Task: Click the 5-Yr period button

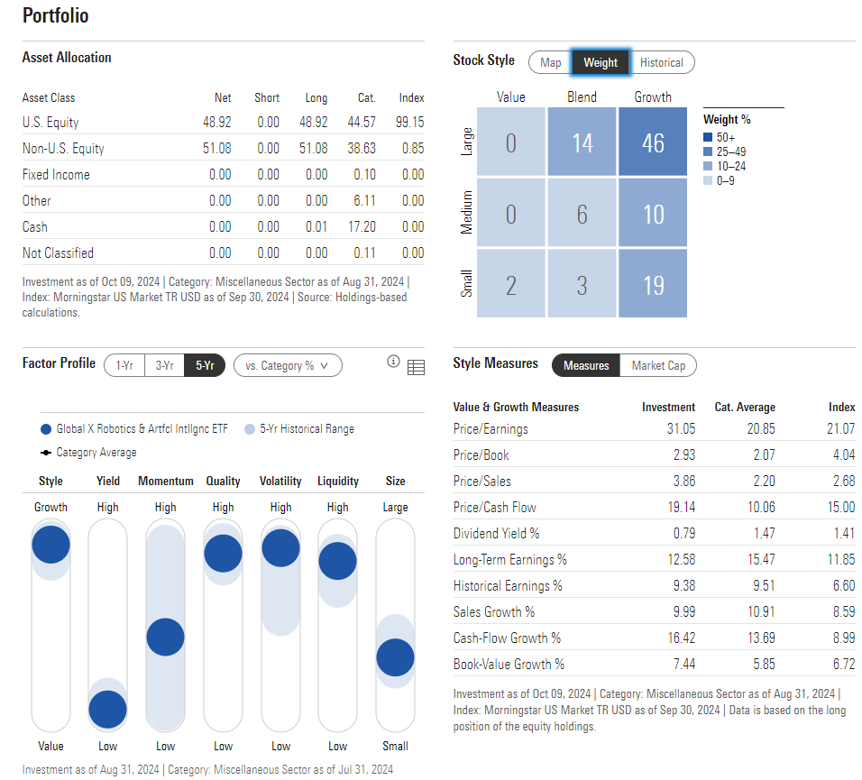Action: point(205,365)
